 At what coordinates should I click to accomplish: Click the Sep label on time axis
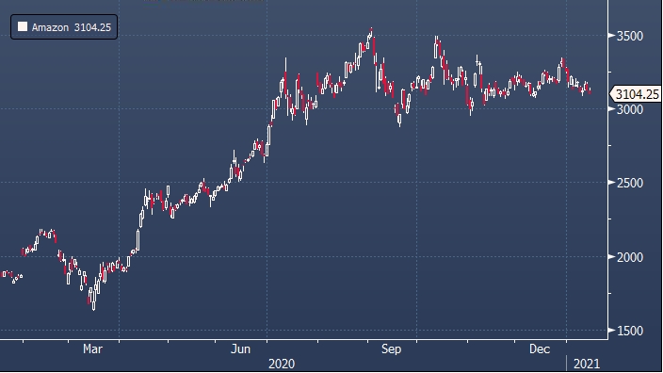tap(391, 349)
